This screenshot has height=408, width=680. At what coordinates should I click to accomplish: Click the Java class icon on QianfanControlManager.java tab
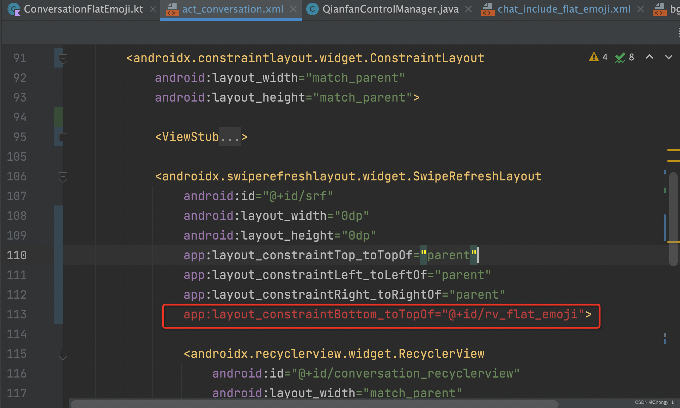[x=312, y=9]
